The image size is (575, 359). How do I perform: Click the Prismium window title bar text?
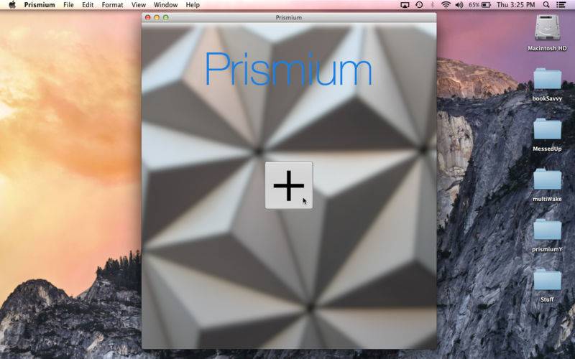pyautogui.click(x=289, y=17)
